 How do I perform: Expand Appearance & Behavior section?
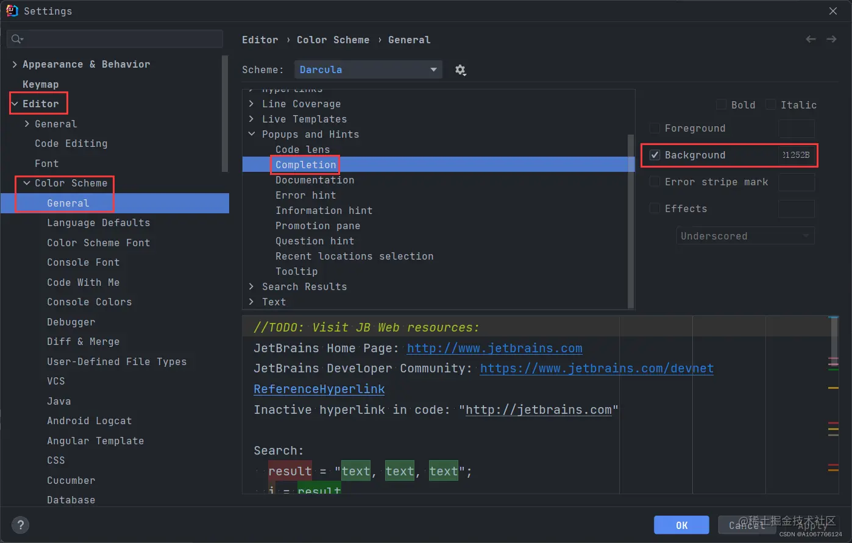coord(15,64)
